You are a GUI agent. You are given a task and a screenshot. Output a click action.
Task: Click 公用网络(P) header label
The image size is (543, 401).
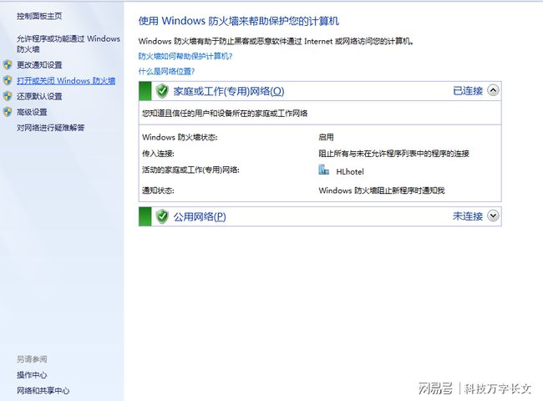point(200,216)
